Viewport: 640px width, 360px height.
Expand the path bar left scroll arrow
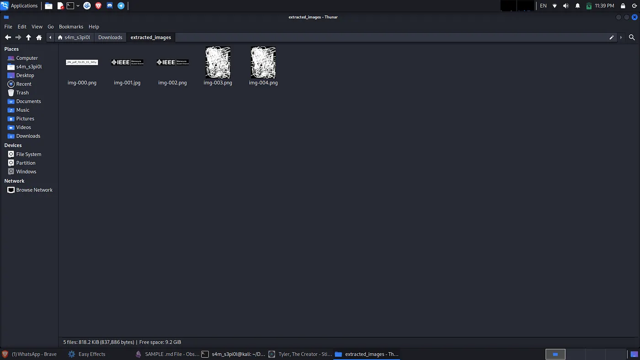tap(50, 37)
